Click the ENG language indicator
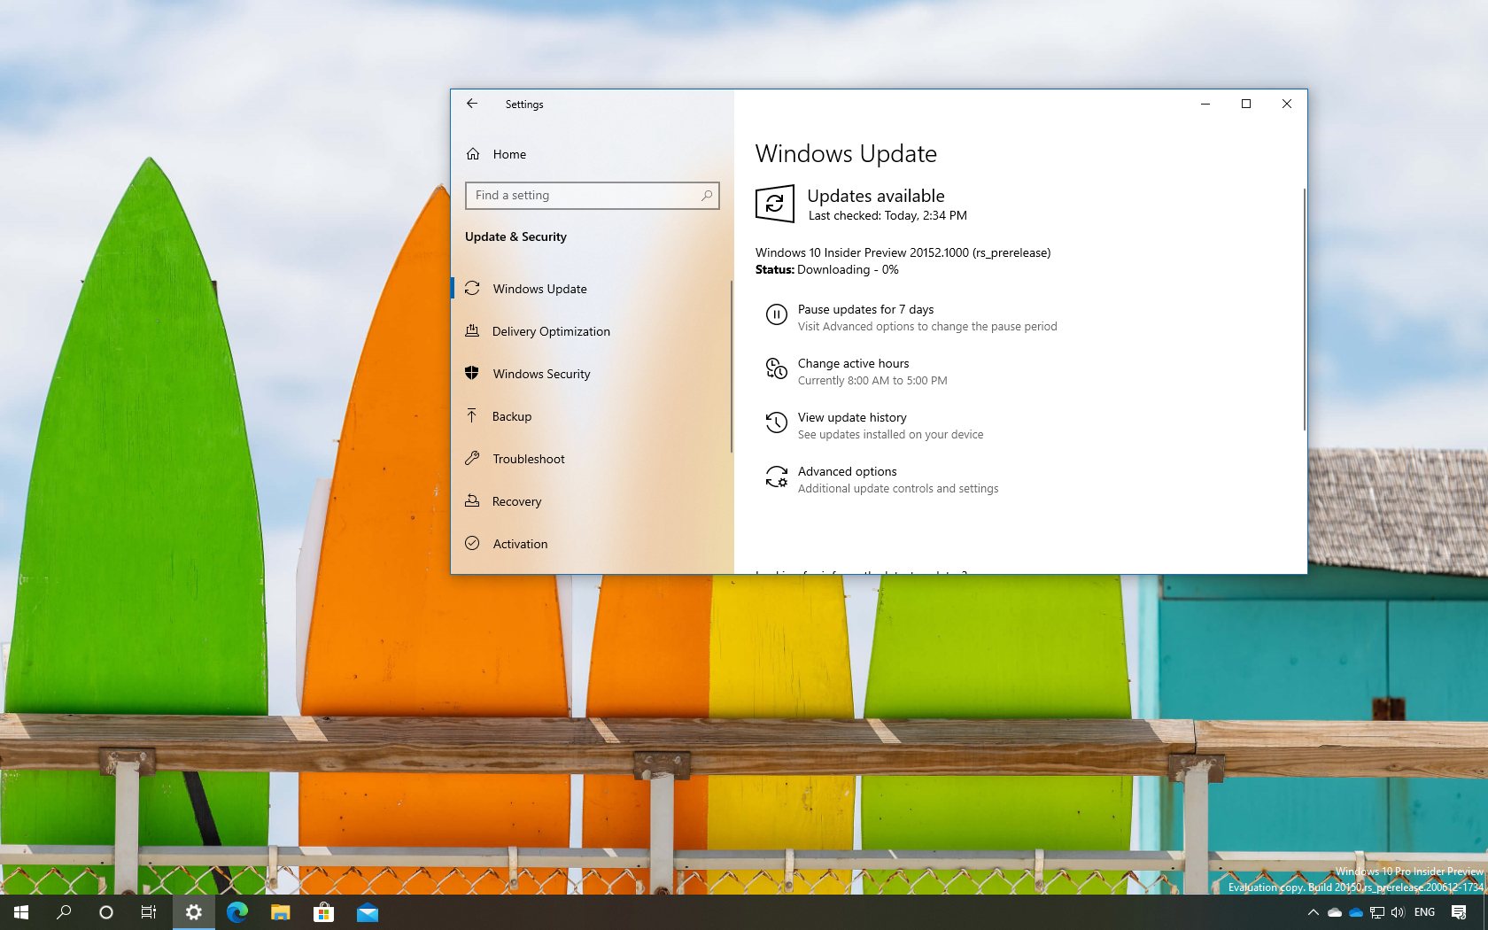Viewport: 1488px width, 930px height. coord(1424,912)
